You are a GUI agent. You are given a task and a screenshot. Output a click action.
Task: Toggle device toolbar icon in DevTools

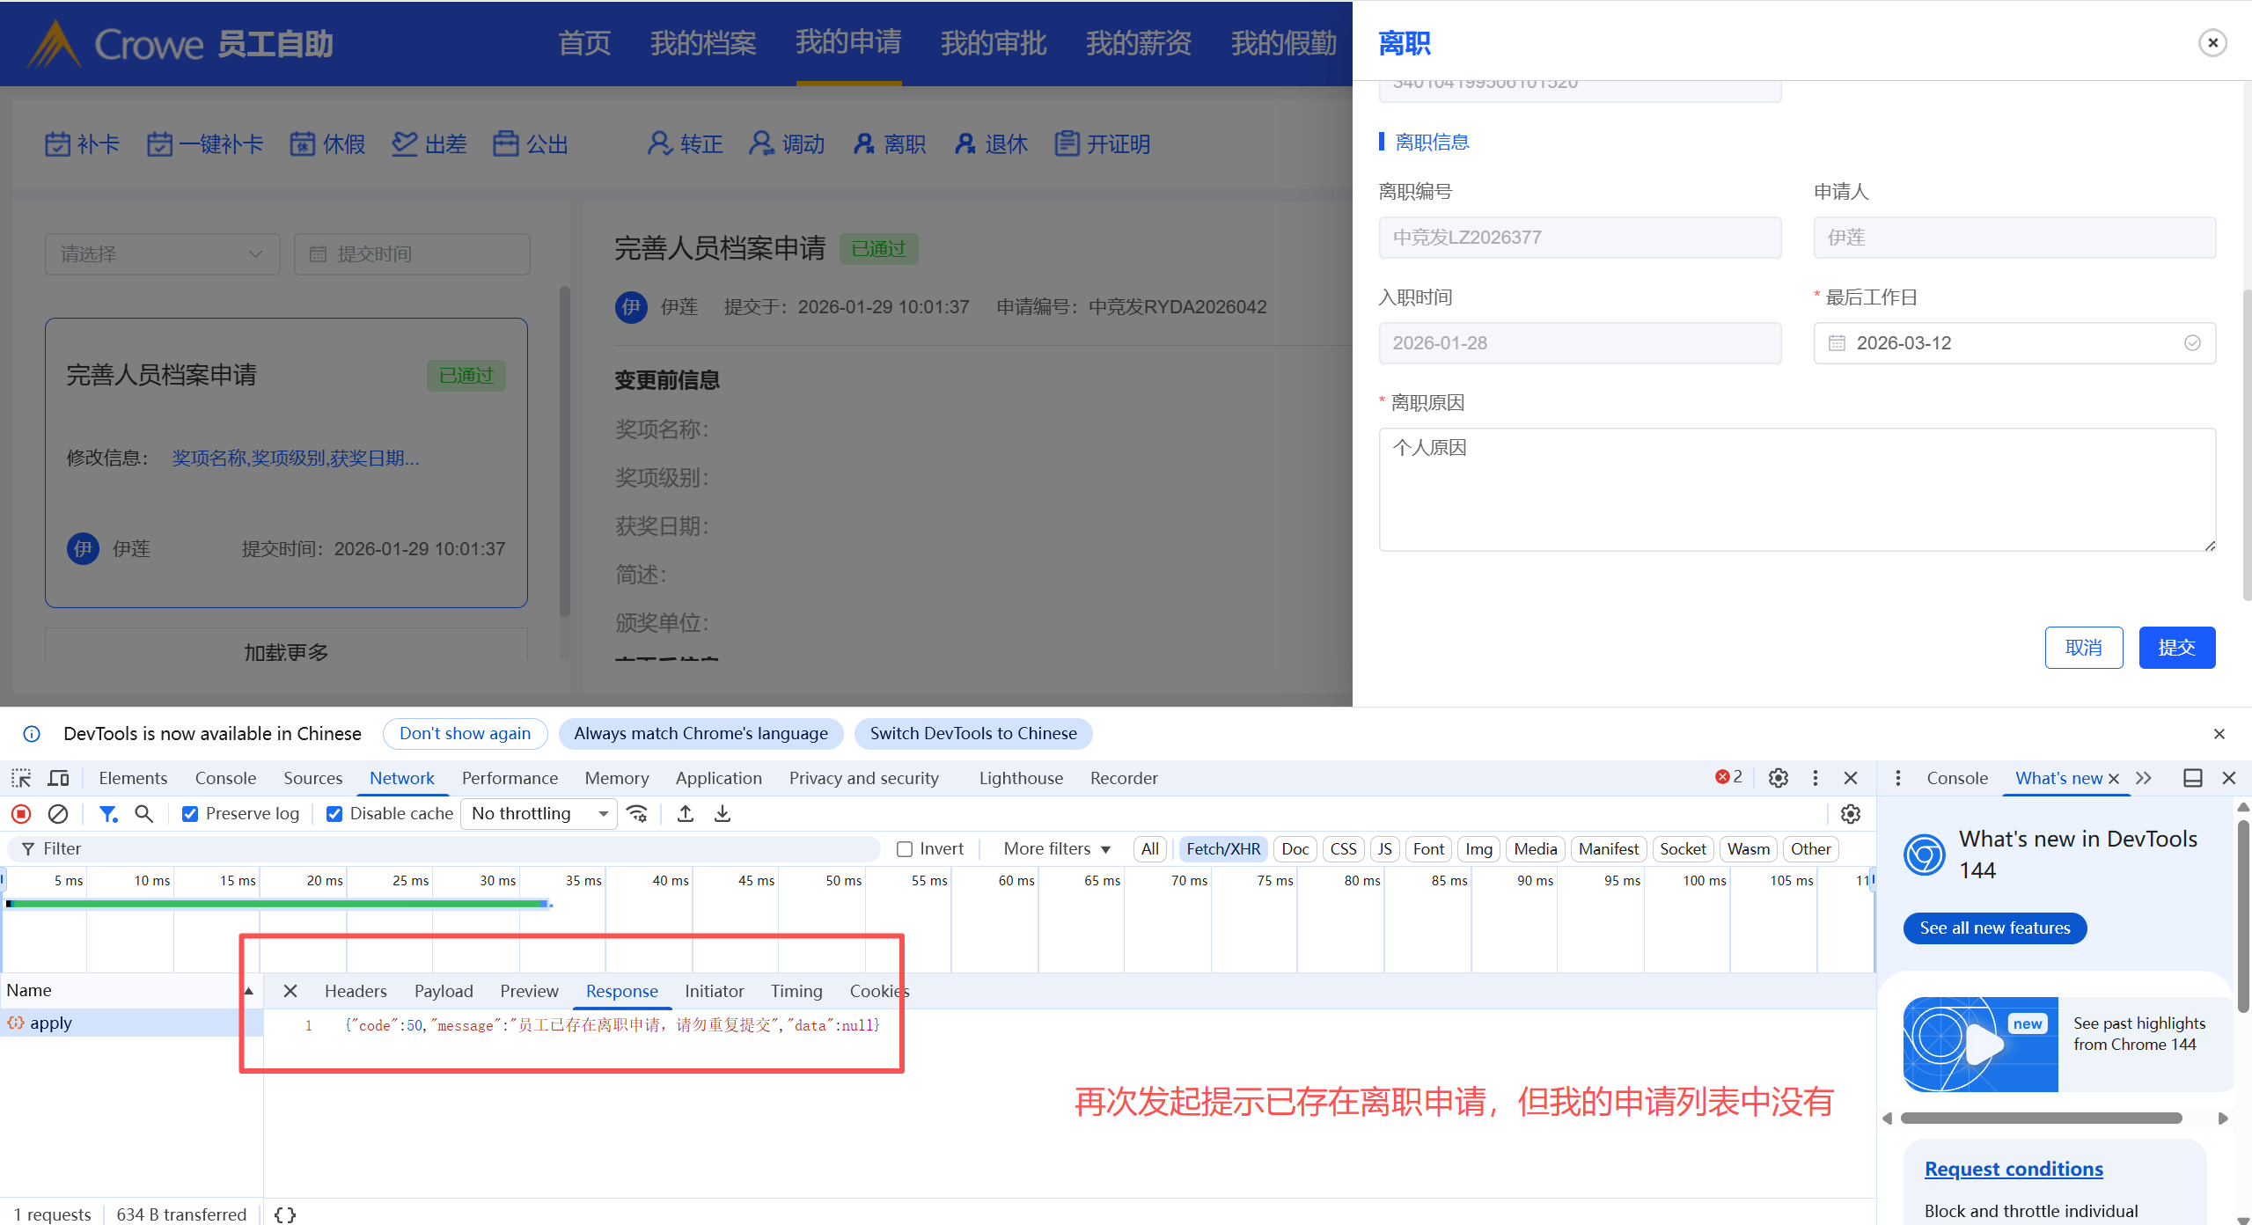click(59, 778)
